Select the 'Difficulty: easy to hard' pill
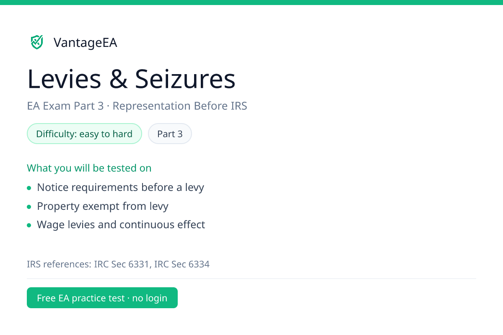This screenshot has width=503, height=335. (x=84, y=134)
